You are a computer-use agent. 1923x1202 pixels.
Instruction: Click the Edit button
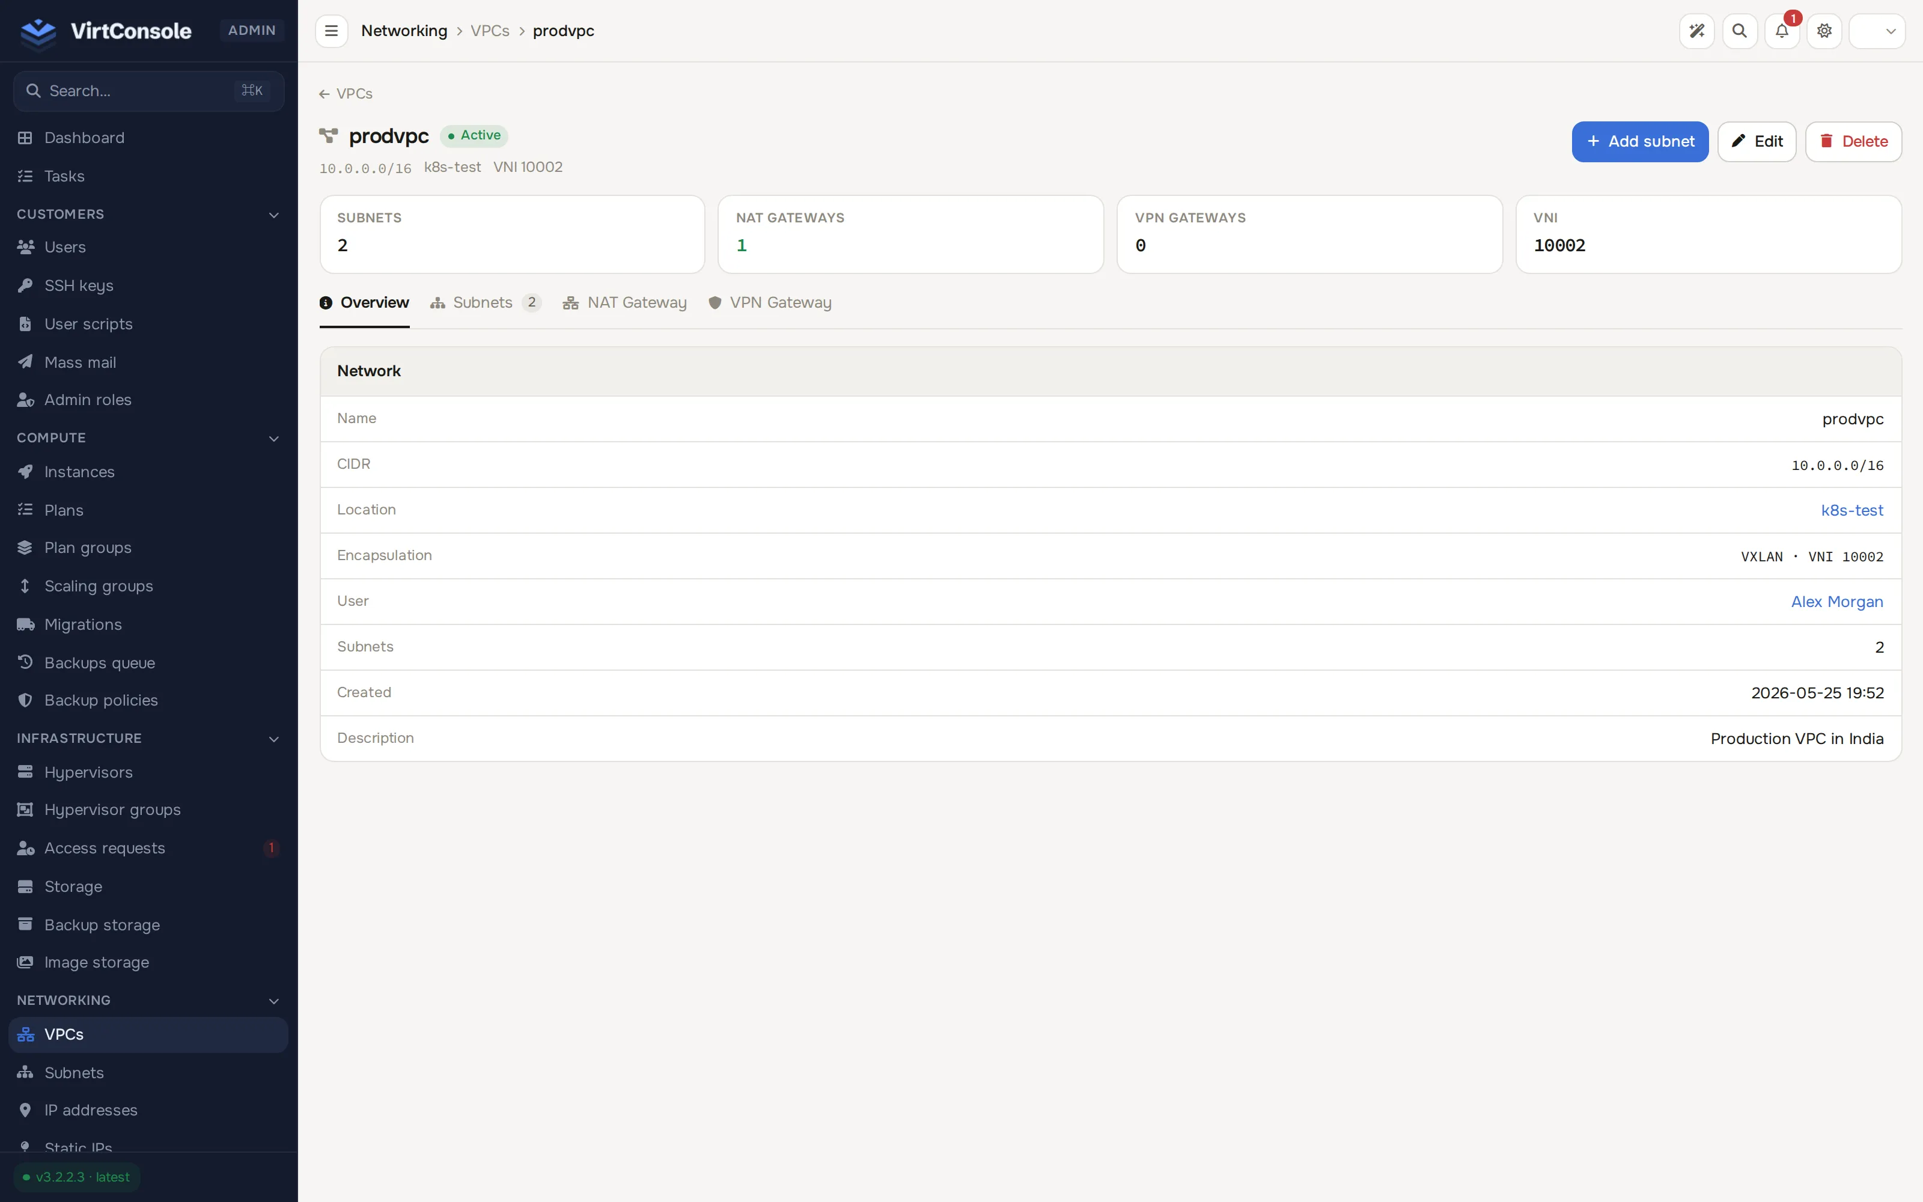1757,141
